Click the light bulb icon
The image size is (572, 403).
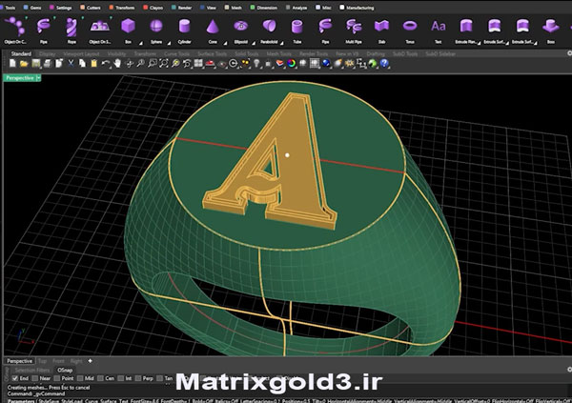(x=256, y=64)
